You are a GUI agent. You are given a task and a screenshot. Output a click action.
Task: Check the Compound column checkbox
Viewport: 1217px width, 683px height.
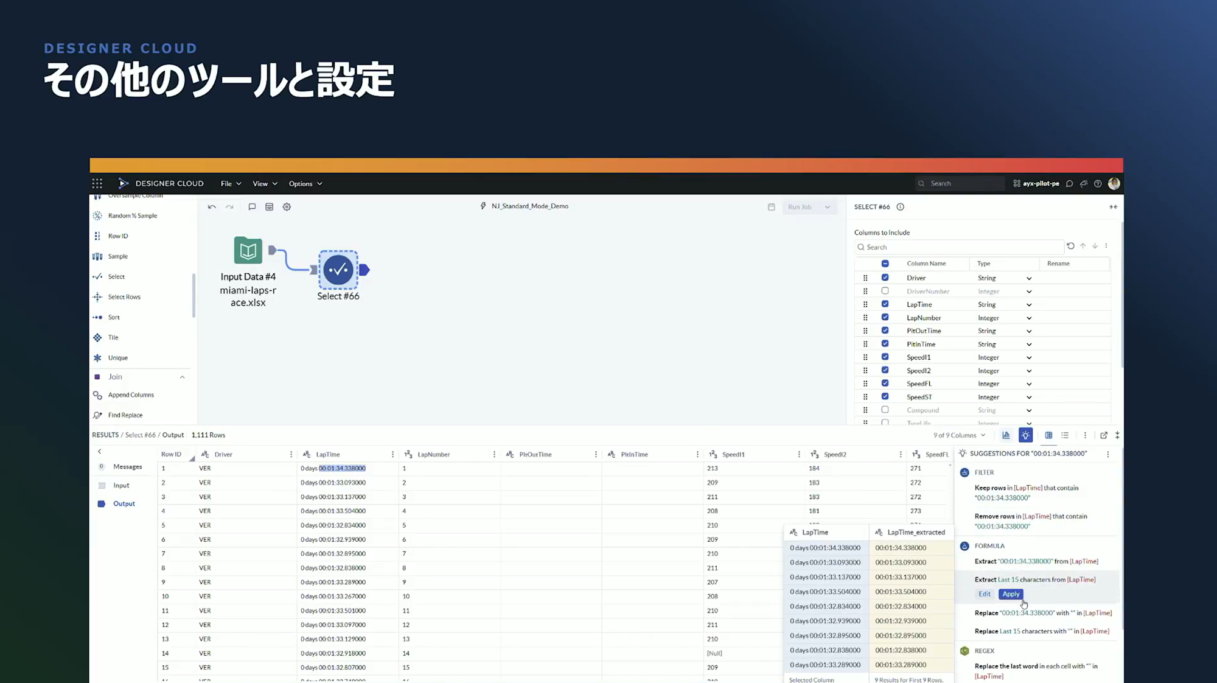pos(885,410)
